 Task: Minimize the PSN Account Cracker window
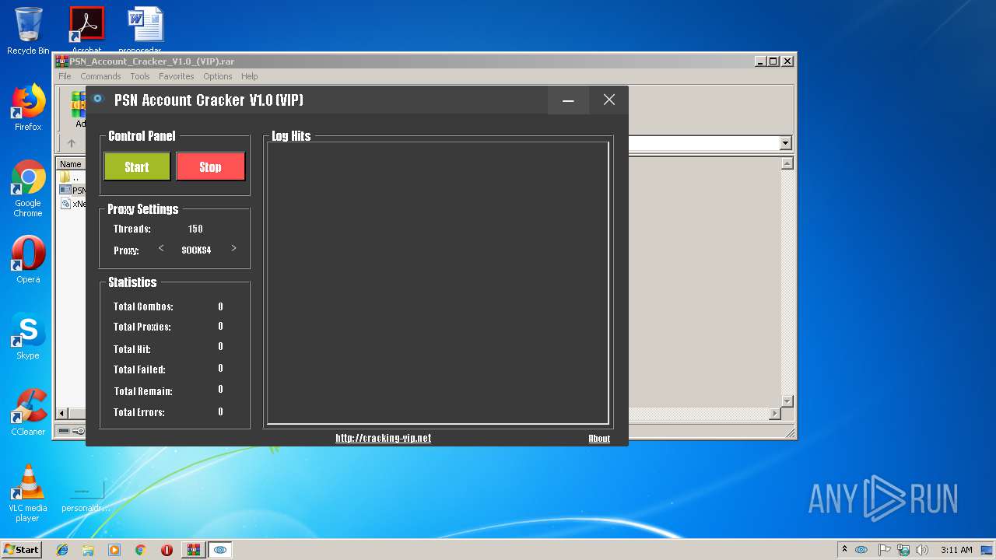[x=568, y=100]
